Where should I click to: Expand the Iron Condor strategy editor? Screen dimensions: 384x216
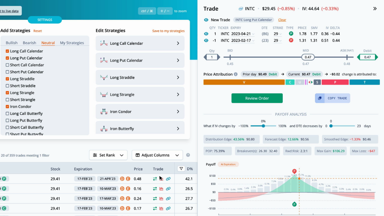[140, 111]
